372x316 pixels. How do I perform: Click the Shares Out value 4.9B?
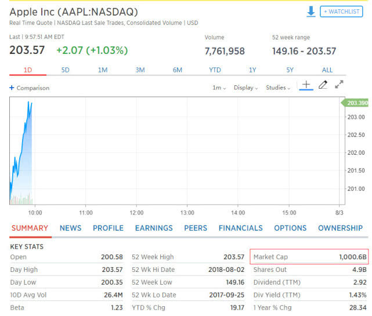(x=359, y=270)
